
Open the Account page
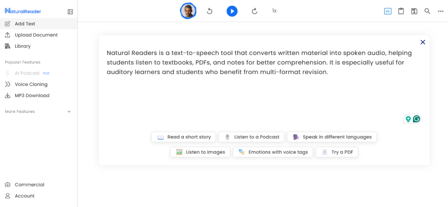pos(38,196)
